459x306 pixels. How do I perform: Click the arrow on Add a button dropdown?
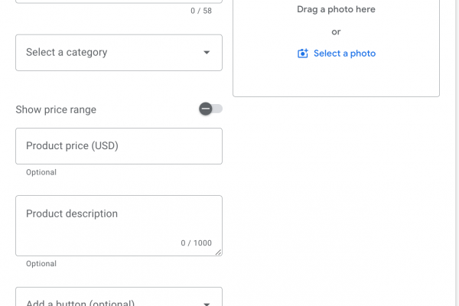click(207, 303)
